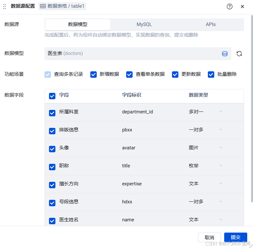The width and height of the screenshot is (253, 248).
Task: Click the name field identifier text
Action: click(x=128, y=220)
